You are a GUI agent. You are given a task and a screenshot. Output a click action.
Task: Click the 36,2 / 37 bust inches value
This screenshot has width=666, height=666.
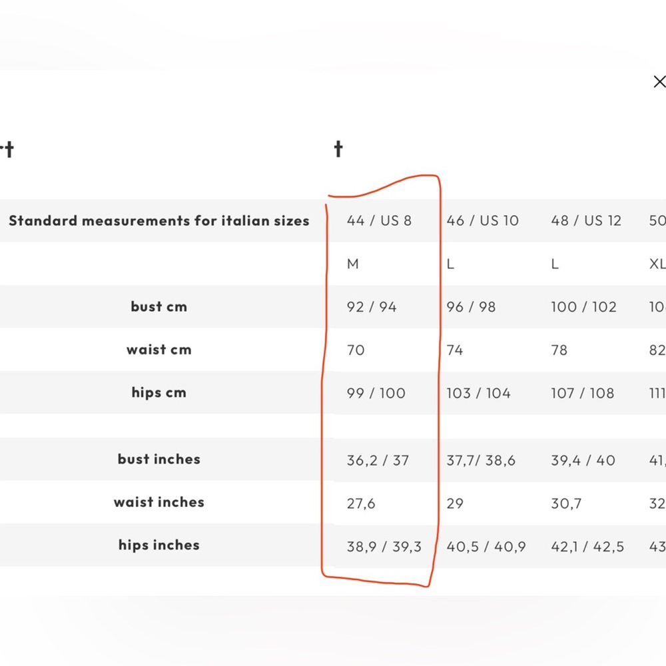(x=378, y=460)
